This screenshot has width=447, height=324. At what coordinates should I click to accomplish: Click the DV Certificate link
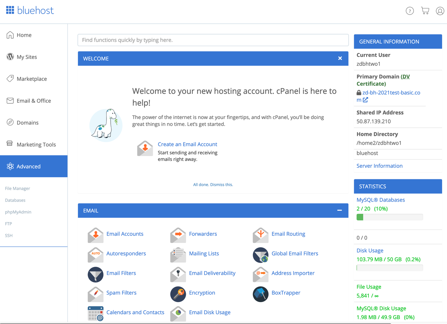383,80
